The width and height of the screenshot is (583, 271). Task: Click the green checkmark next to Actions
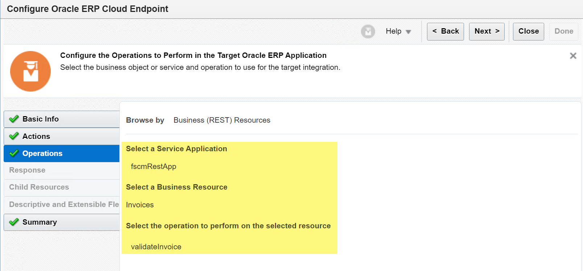(x=14, y=136)
